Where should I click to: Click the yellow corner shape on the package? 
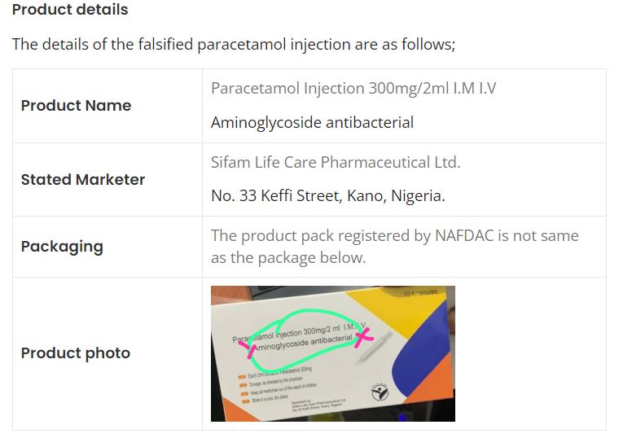pyautogui.click(x=407, y=309)
